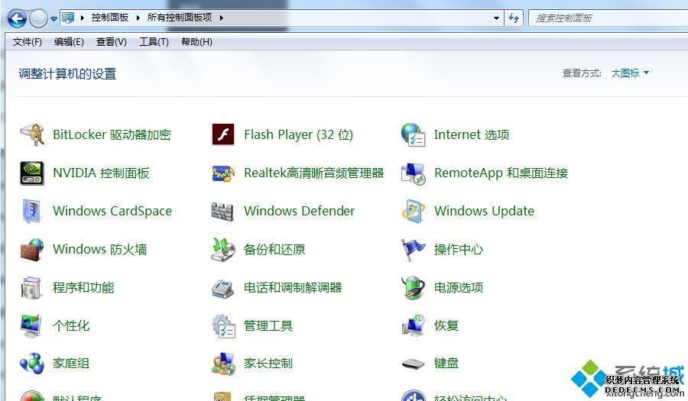The image size is (688, 401).
Task: Click the Internet 选项 link text
Action: point(472,134)
